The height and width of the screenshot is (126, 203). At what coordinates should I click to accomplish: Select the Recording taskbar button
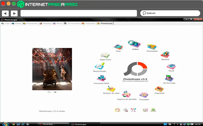53,124
